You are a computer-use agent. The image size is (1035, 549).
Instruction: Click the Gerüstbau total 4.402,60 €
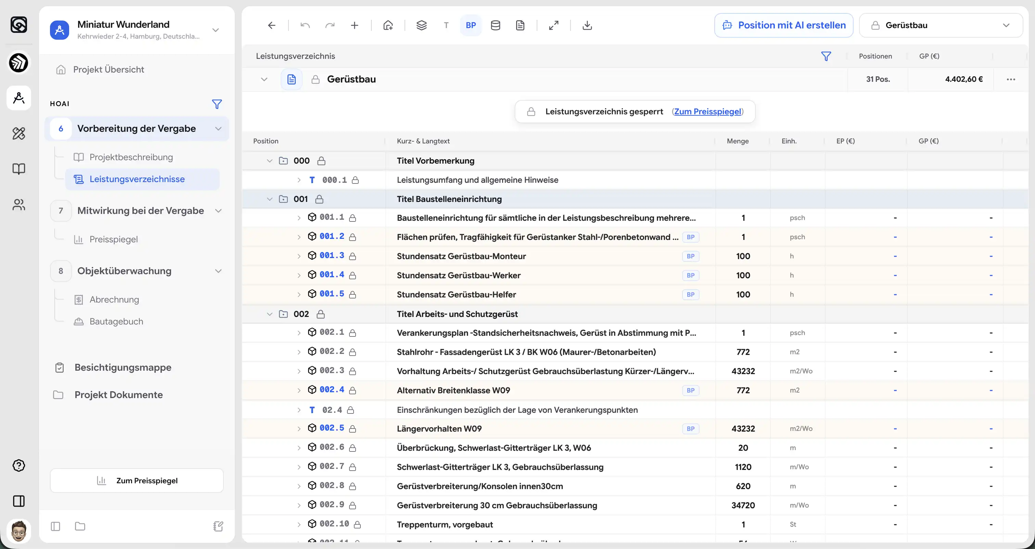point(964,79)
